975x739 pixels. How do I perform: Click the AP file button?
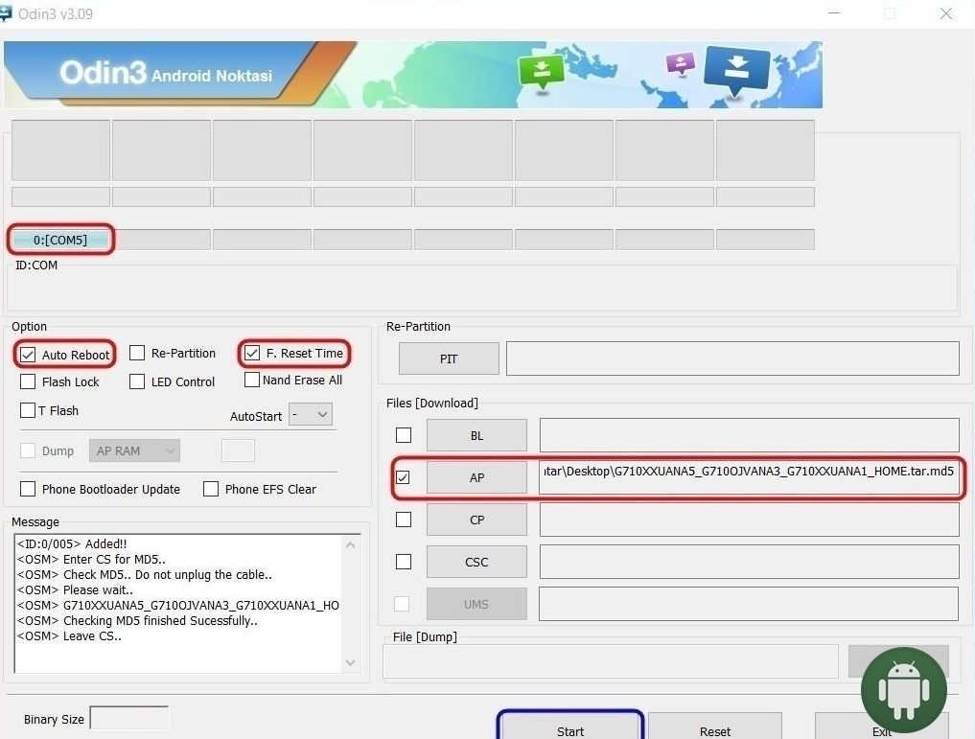[476, 477]
